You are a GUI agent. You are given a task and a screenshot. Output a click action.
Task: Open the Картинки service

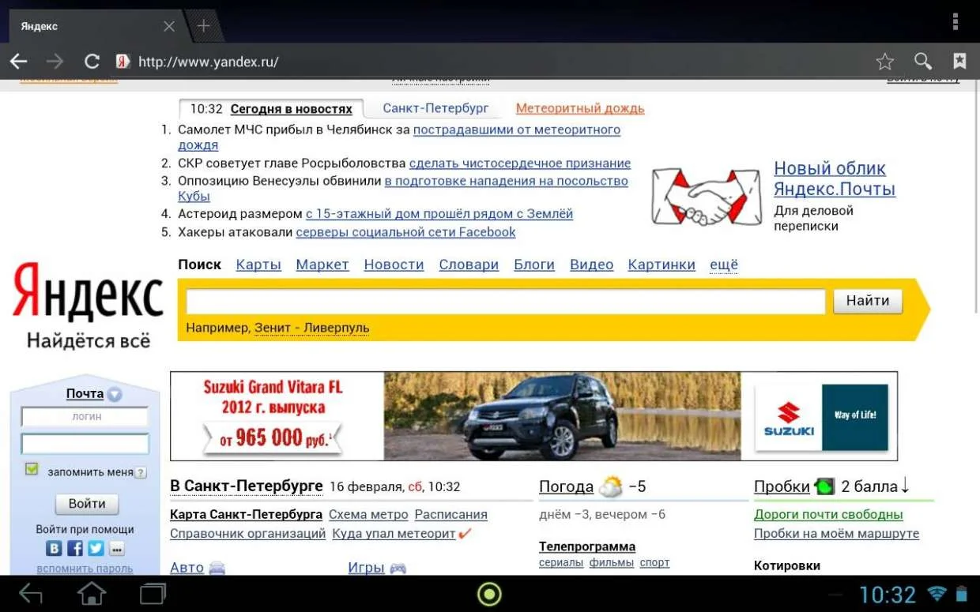(x=661, y=265)
